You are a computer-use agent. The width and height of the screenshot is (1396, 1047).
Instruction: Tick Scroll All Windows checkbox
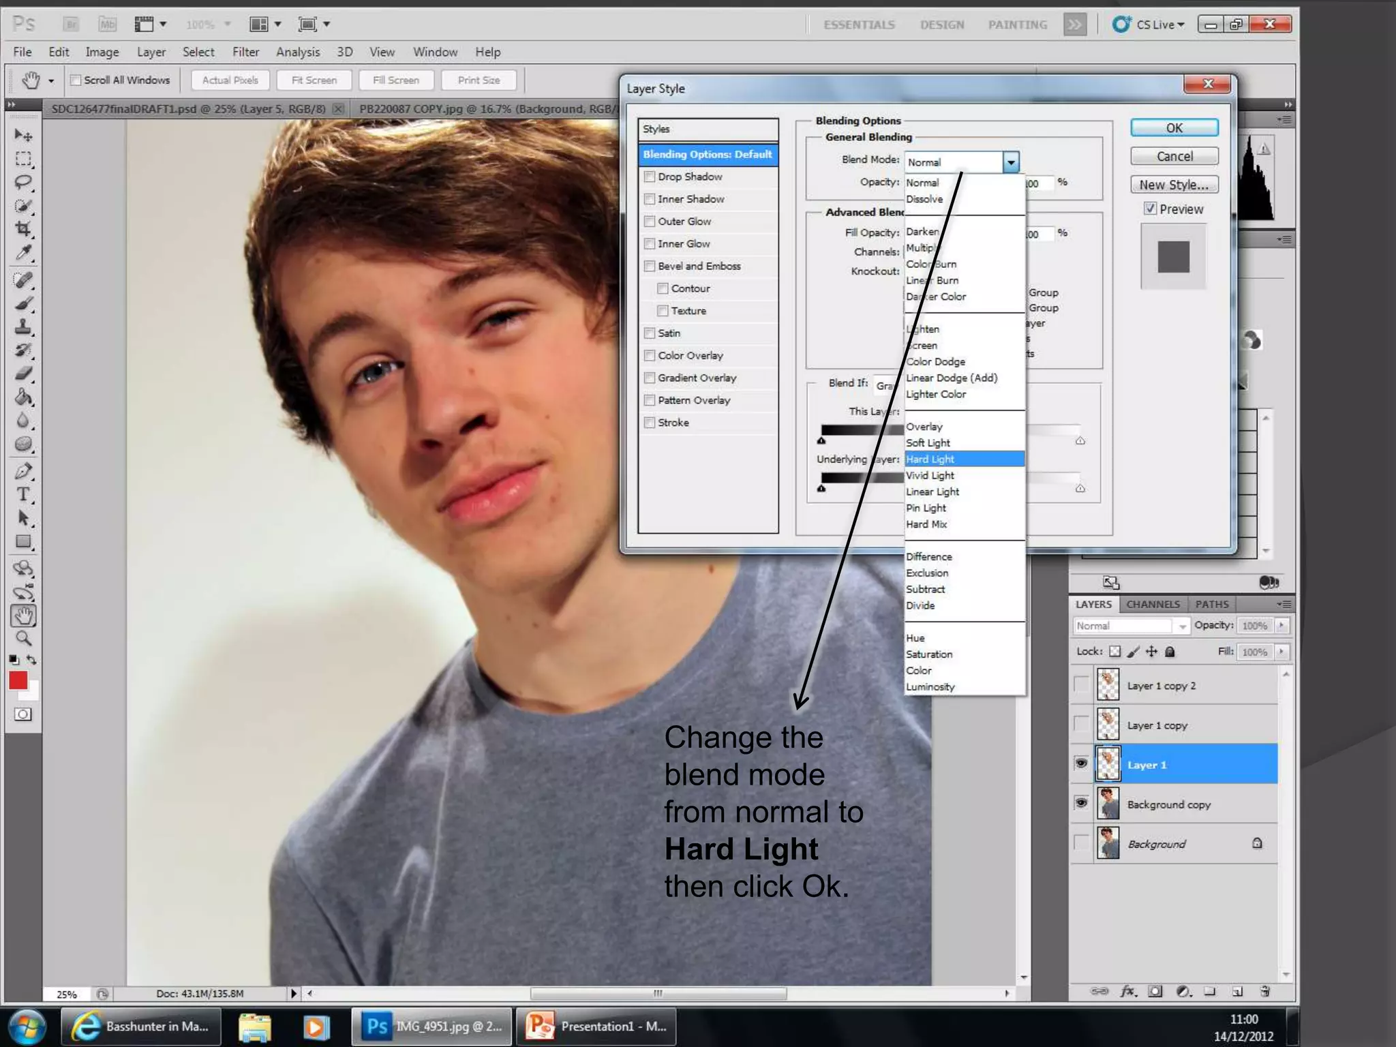click(x=76, y=80)
